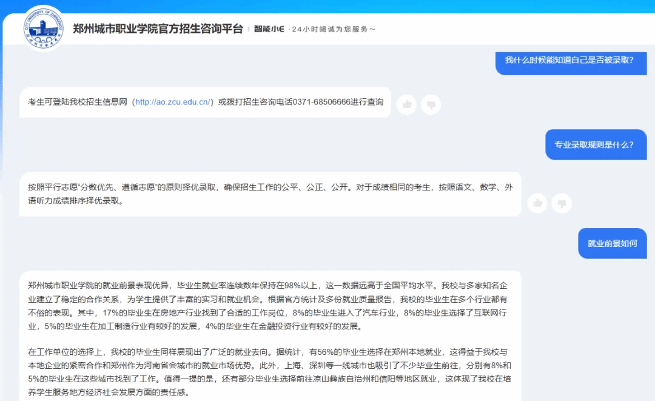
Task: Like the admission status query answer
Action: pos(407,104)
